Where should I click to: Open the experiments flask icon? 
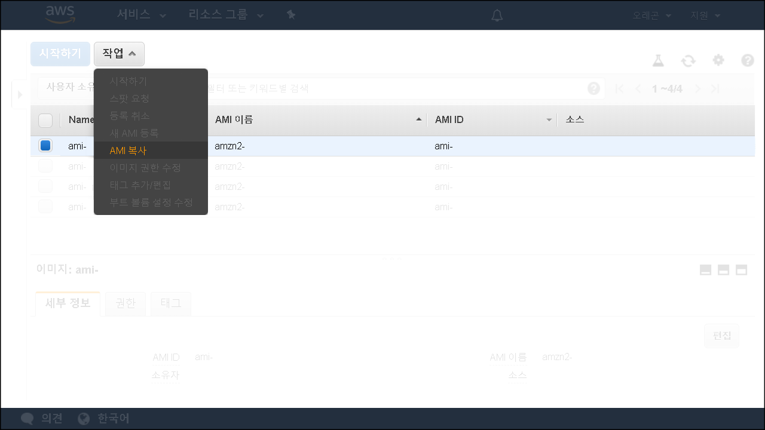click(x=658, y=60)
